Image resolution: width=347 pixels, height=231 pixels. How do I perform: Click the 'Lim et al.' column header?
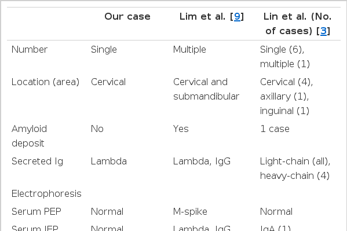211,17
